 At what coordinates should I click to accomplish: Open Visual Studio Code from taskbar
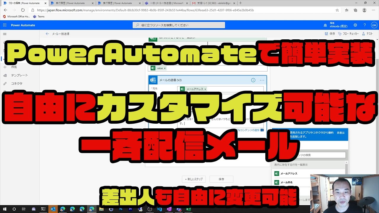(x=160, y=209)
